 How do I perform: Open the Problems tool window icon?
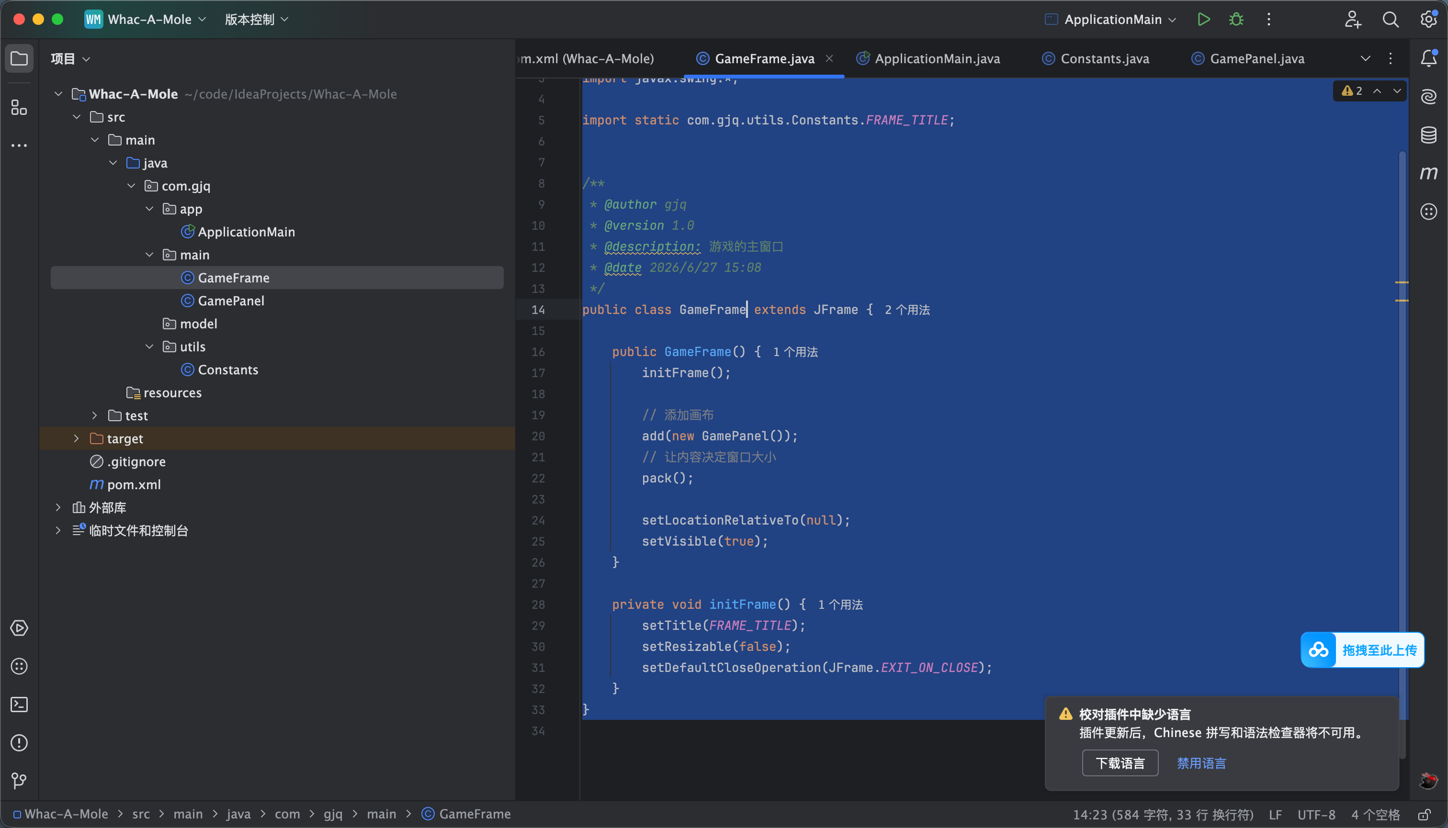pyautogui.click(x=19, y=743)
